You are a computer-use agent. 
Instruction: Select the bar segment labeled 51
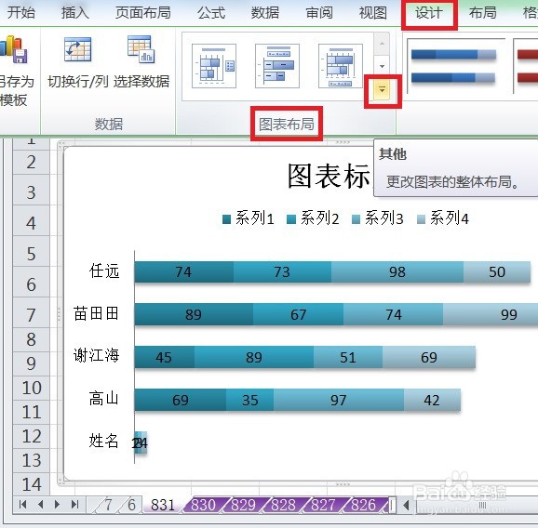[x=348, y=357]
